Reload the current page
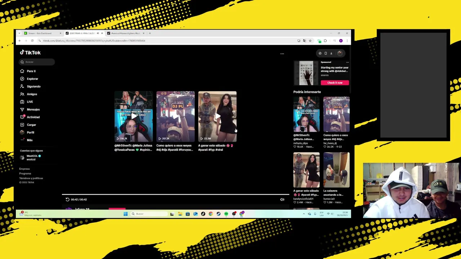This screenshot has width=461, height=259. coord(32,41)
